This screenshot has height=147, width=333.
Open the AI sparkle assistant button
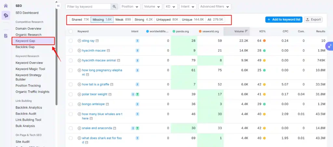click(329, 46)
